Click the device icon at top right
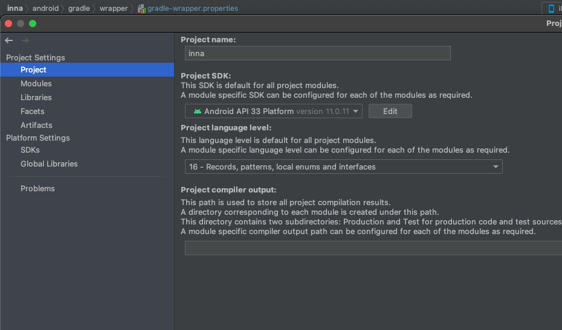 coord(551,8)
